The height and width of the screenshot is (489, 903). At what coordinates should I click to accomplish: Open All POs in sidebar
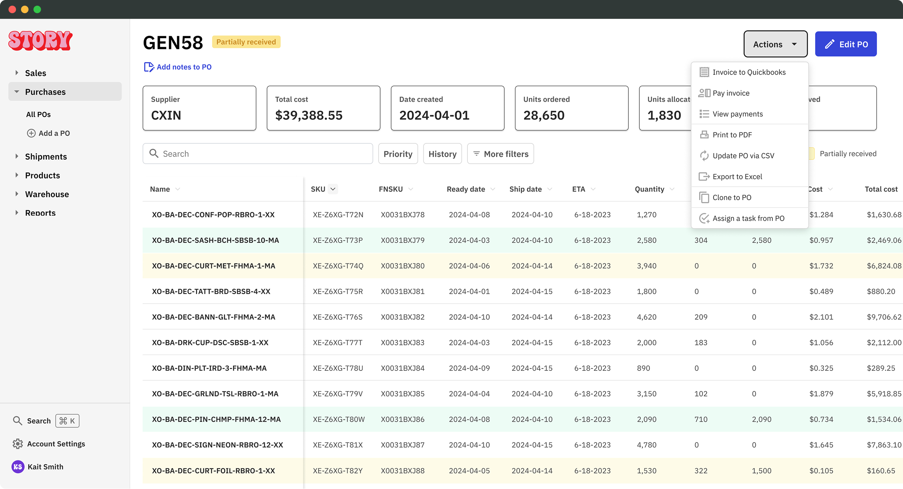click(x=38, y=114)
